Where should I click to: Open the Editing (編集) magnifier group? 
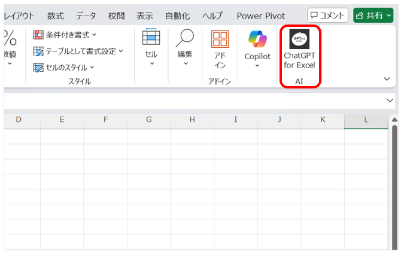(185, 47)
